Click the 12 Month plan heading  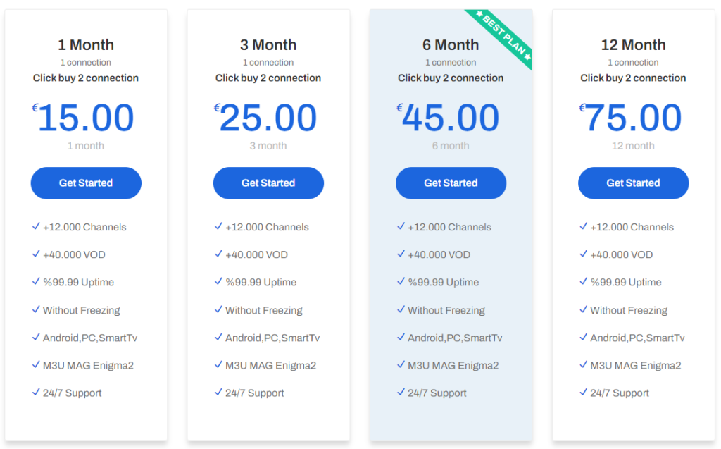point(633,45)
